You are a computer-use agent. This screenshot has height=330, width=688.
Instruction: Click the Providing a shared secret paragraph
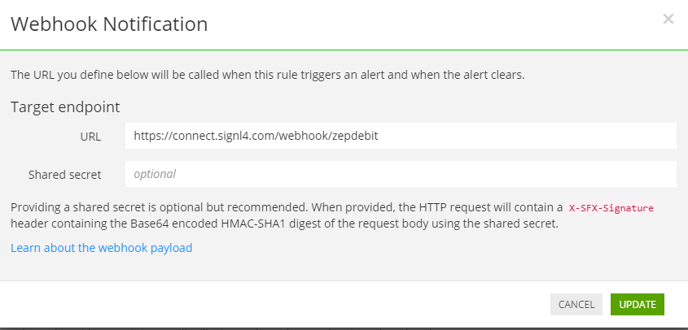(332, 215)
